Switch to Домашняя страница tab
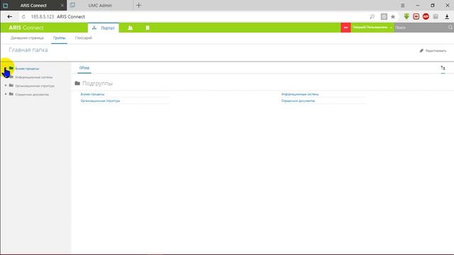454x255 pixels. (x=27, y=38)
